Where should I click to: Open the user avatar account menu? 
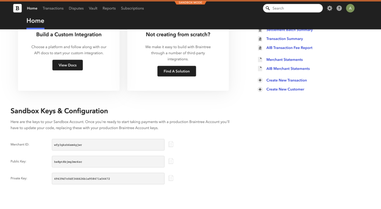[350, 8]
